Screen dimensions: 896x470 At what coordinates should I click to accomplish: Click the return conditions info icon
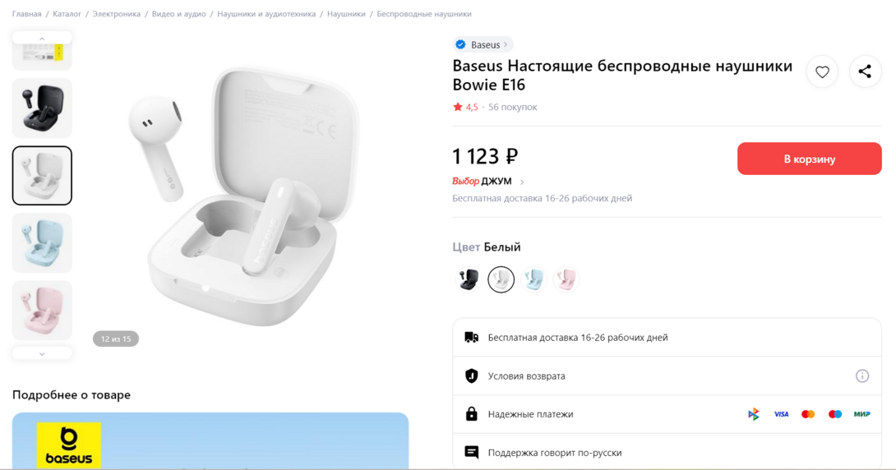(x=861, y=376)
